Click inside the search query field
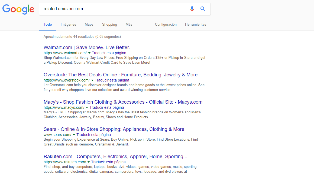Screen dimensions: 314x173 (114, 9)
